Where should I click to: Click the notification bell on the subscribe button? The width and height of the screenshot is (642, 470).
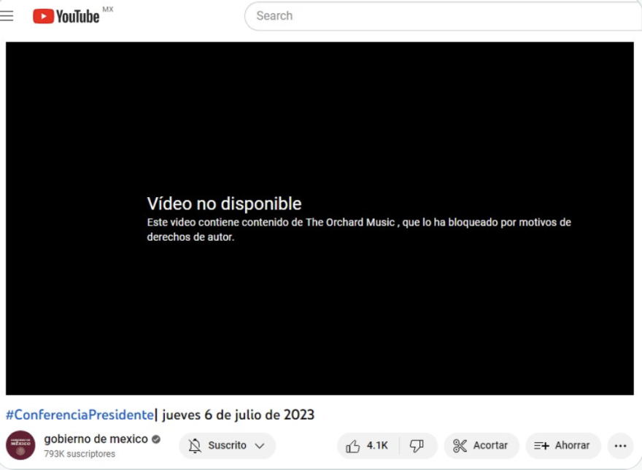pyautogui.click(x=193, y=445)
